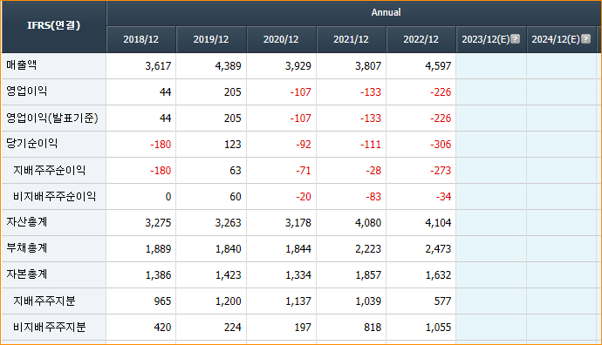Click the 매출액 row label
The width and height of the screenshot is (602, 345).
coord(22,65)
